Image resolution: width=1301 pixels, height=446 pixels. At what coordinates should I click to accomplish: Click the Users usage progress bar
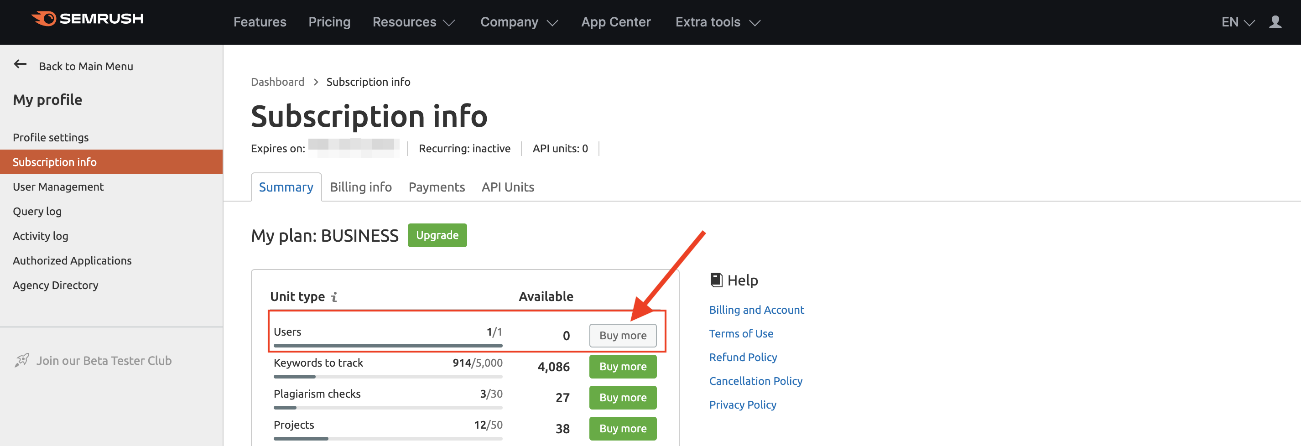(388, 346)
